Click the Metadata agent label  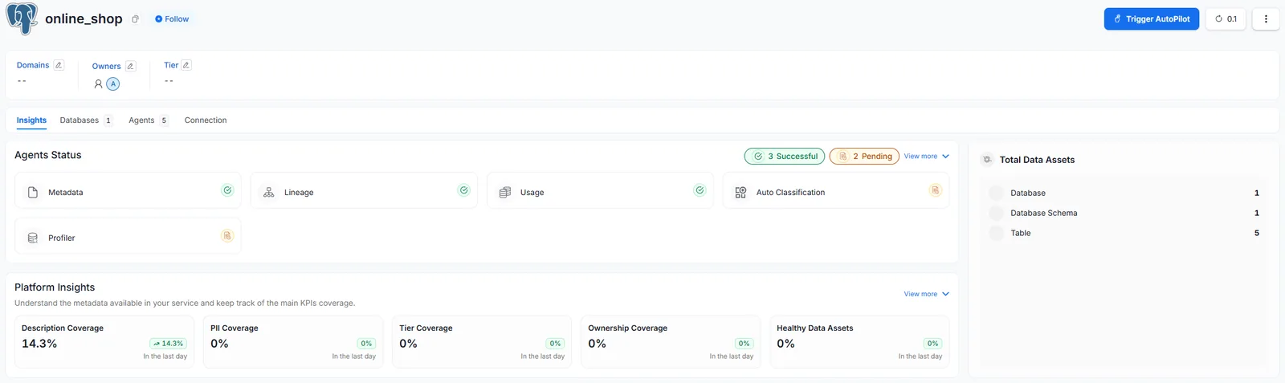[66, 193]
